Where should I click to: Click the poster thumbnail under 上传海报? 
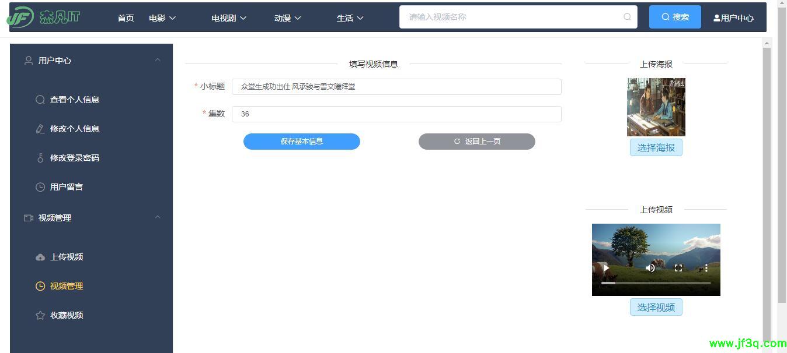[656, 107]
